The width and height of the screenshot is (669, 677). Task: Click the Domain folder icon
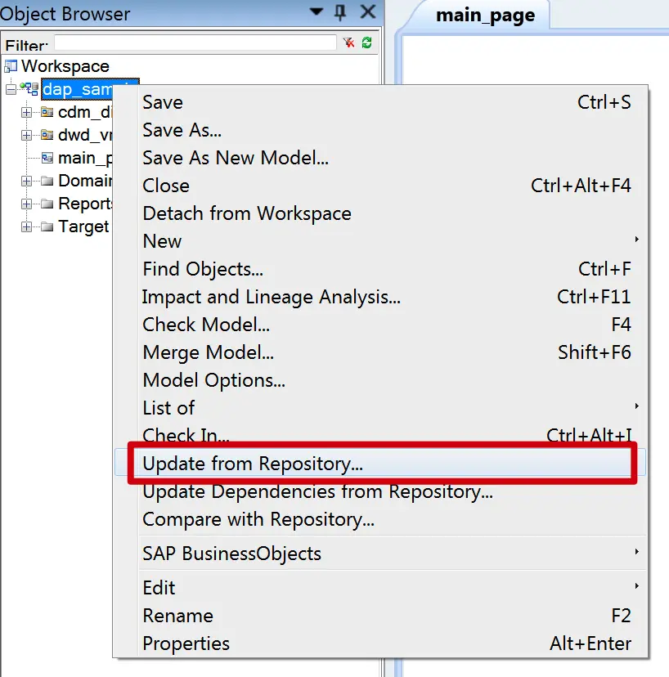(x=47, y=181)
